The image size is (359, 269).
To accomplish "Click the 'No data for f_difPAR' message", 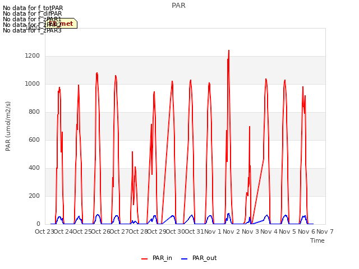I will (x=33, y=13).
